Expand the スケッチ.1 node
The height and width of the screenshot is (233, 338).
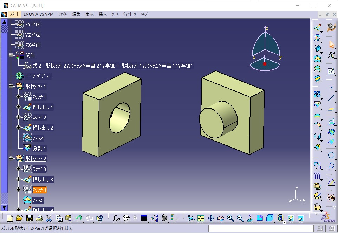click(18, 96)
